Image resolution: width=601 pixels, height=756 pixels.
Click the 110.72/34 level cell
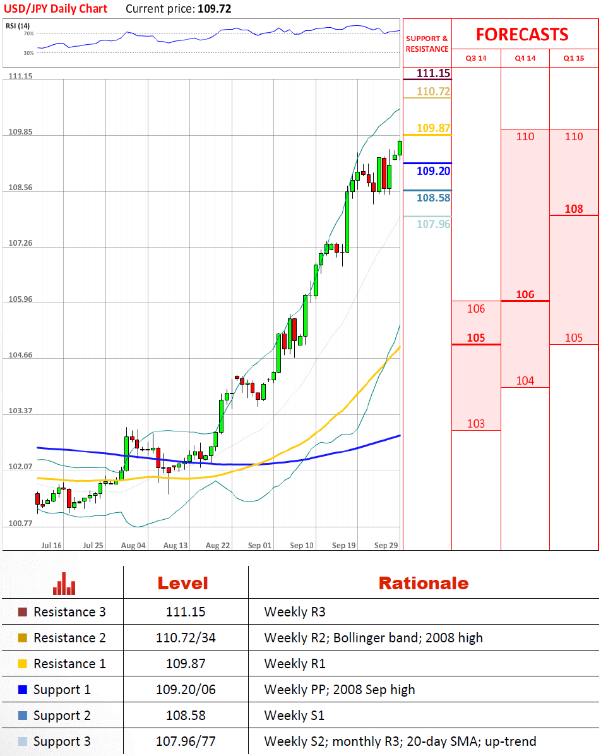[186, 638]
